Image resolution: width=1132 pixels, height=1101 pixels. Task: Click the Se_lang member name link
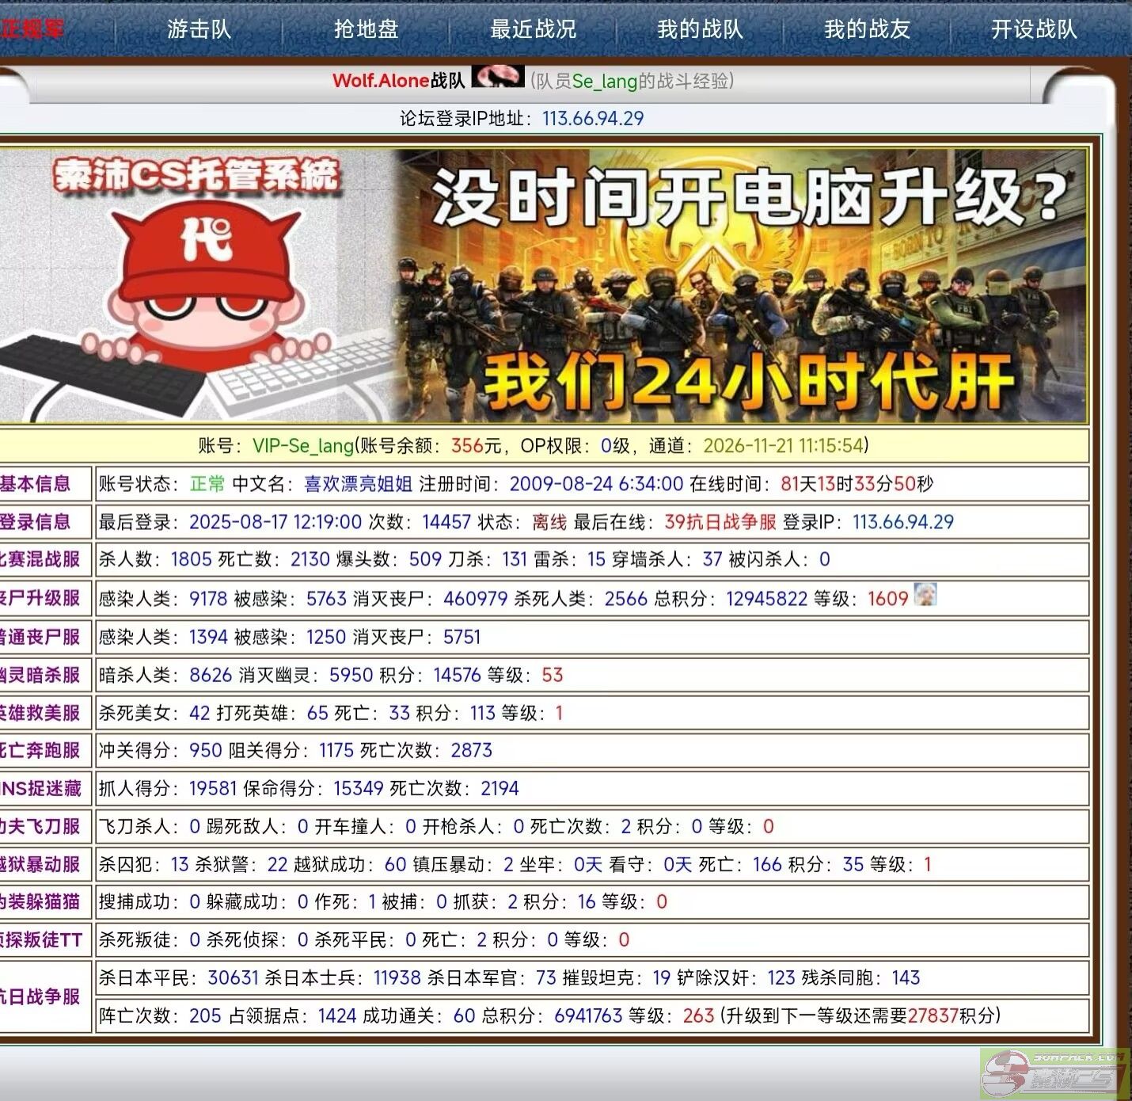[604, 81]
